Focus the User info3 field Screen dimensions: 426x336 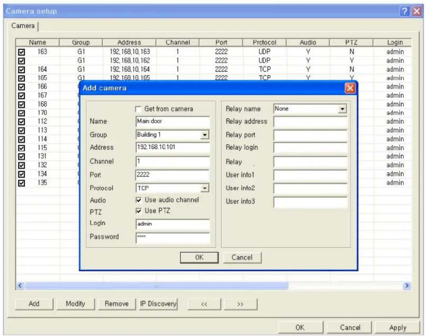(x=310, y=202)
